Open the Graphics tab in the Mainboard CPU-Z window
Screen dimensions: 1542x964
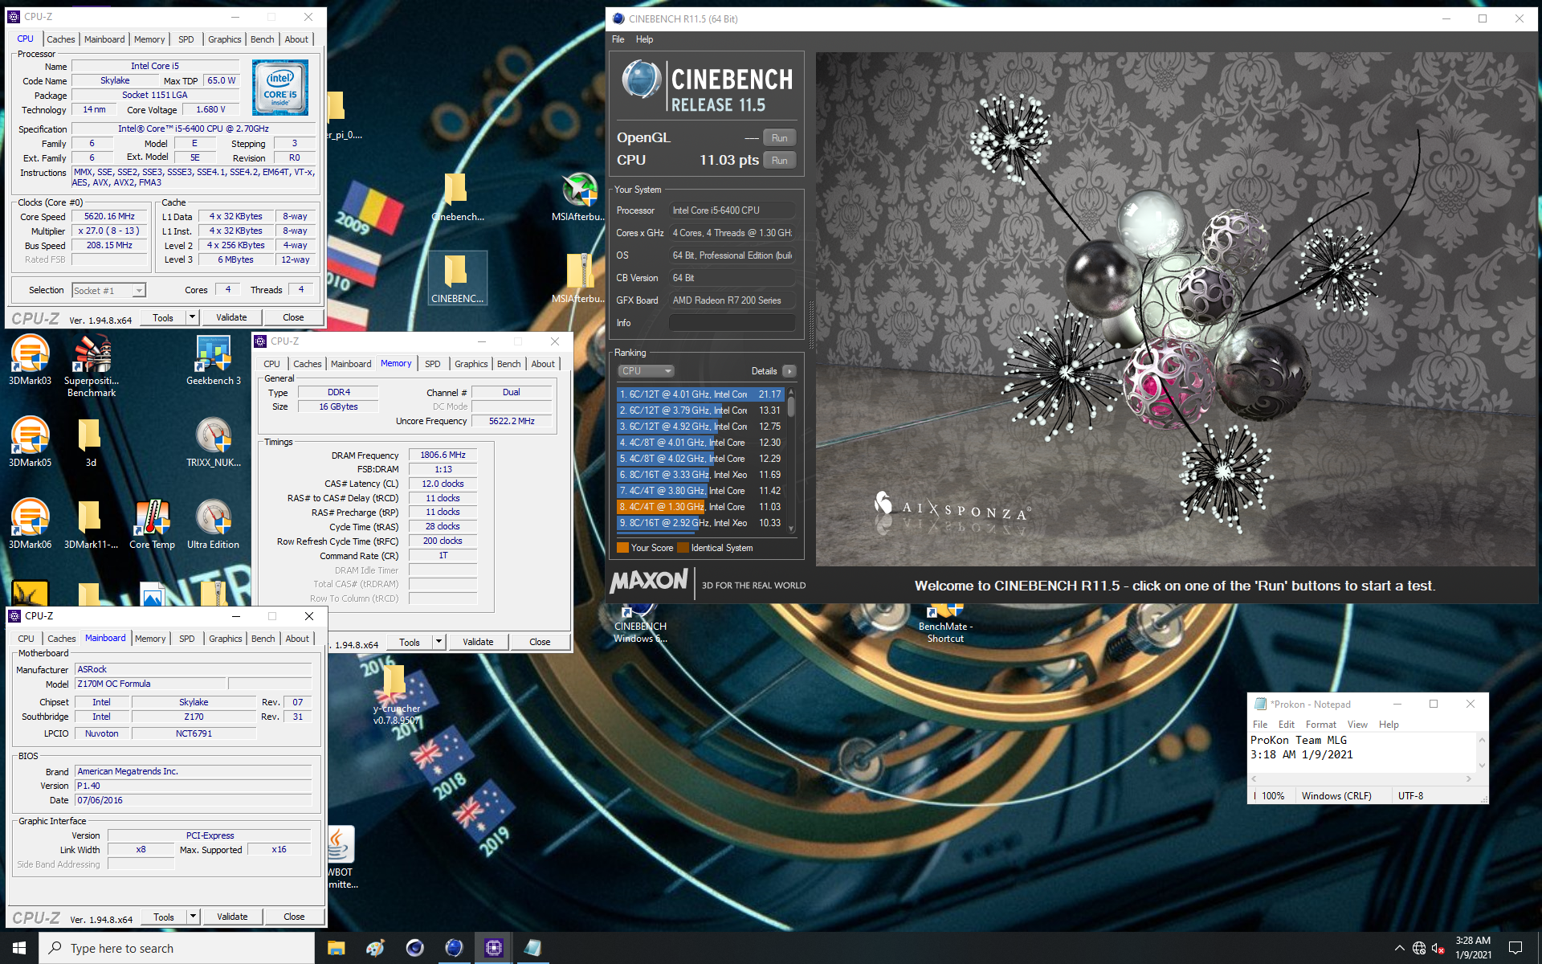[225, 639]
